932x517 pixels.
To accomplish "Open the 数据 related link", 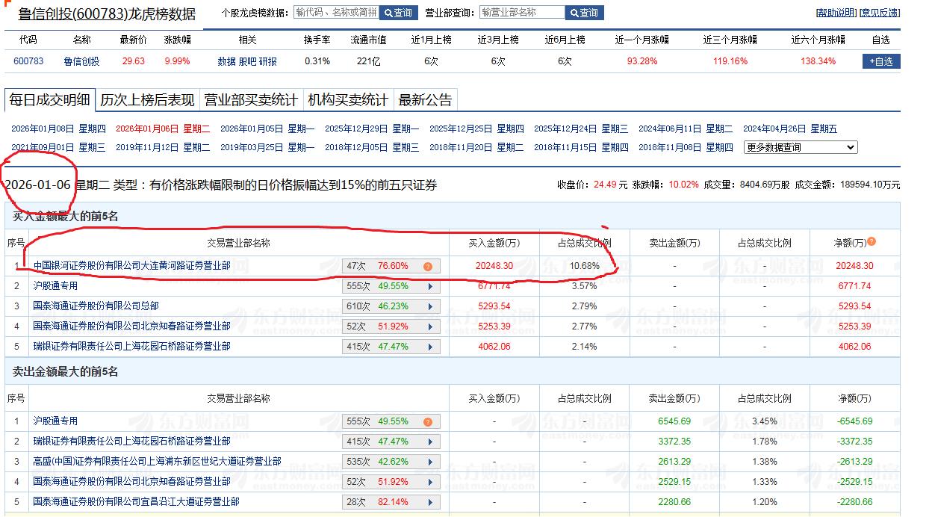I will pos(226,61).
